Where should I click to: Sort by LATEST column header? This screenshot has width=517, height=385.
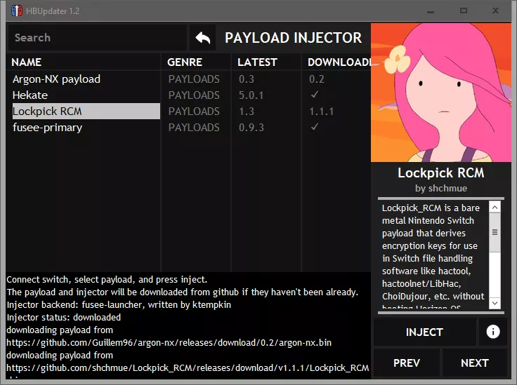[x=257, y=62]
